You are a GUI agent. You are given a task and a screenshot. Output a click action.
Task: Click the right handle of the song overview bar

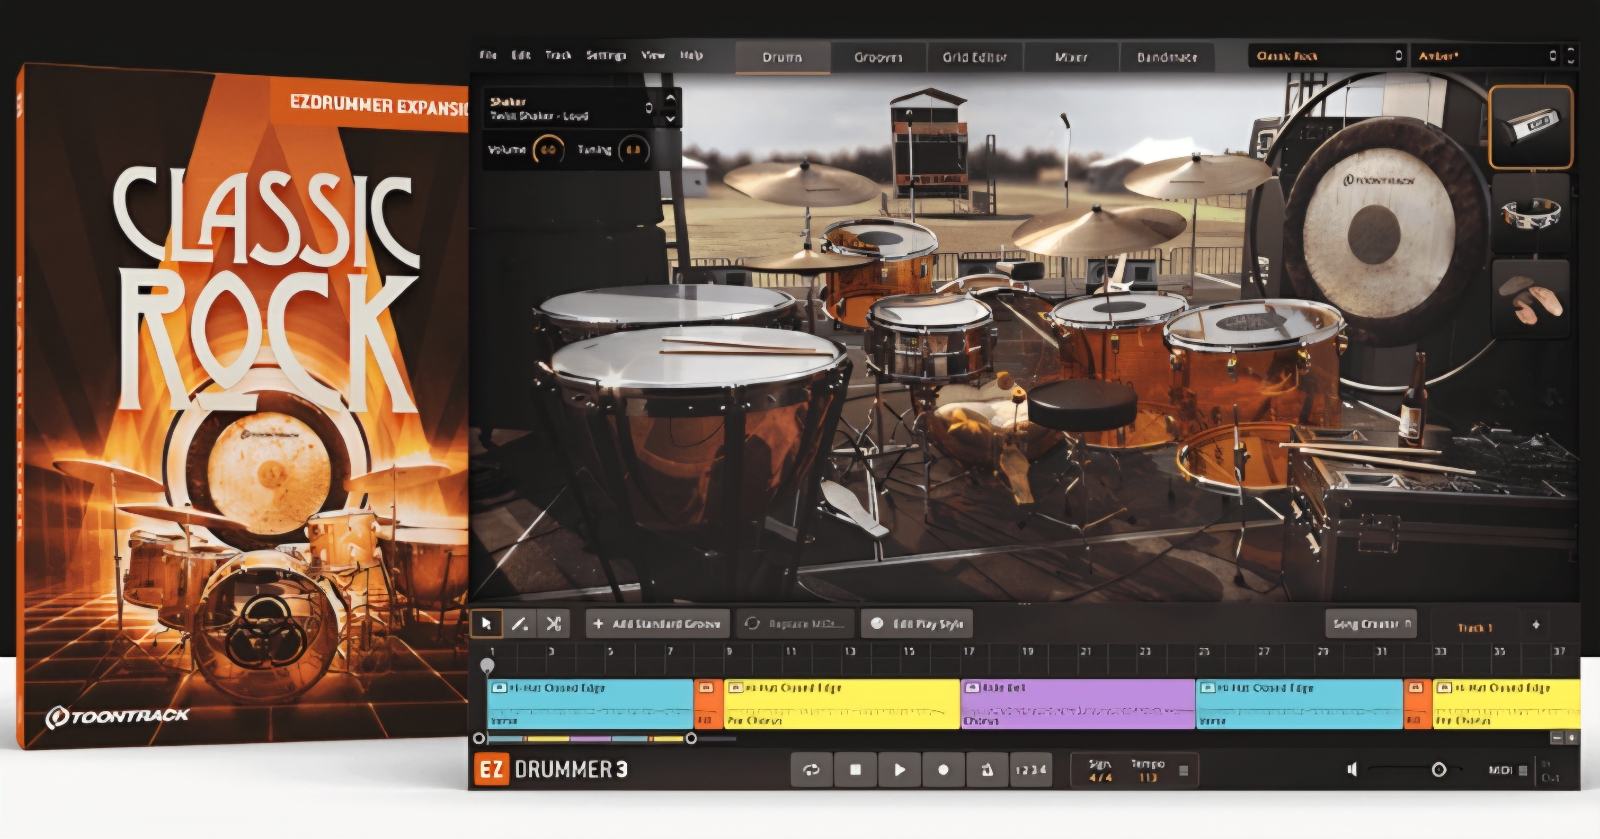(x=691, y=738)
